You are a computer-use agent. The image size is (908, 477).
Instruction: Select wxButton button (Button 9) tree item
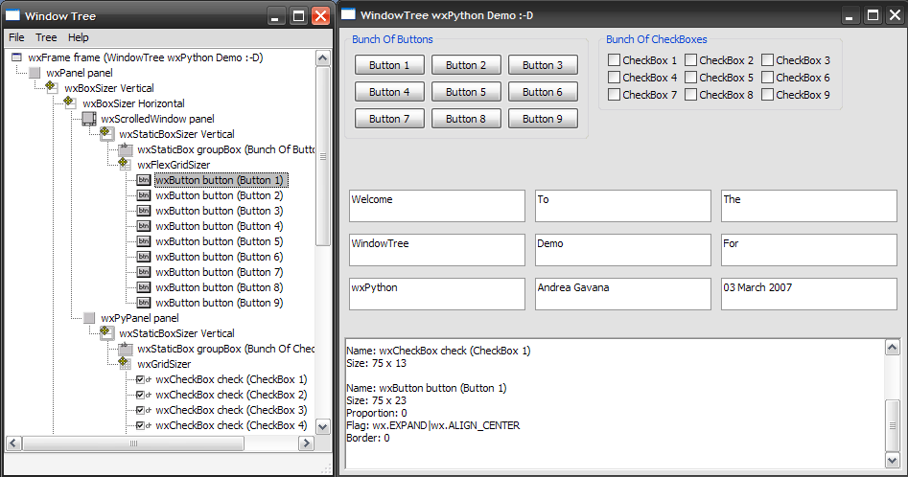tap(219, 303)
